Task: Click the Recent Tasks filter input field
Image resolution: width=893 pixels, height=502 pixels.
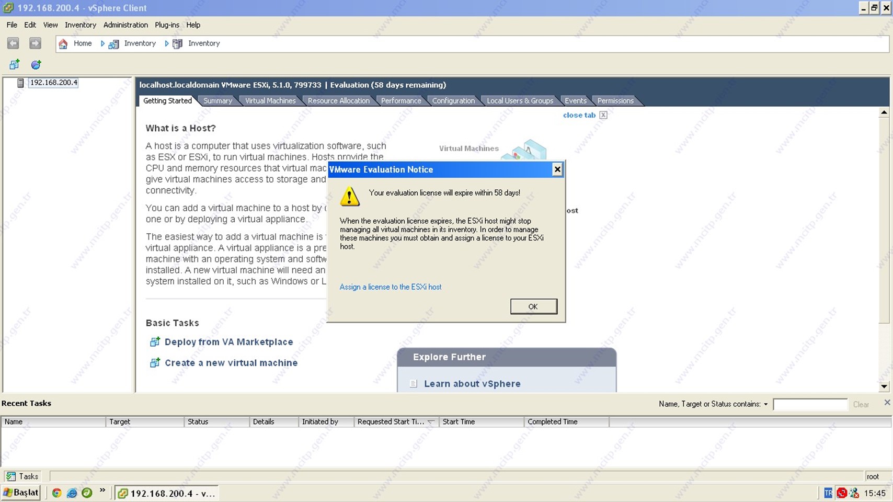Action: point(810,404)
